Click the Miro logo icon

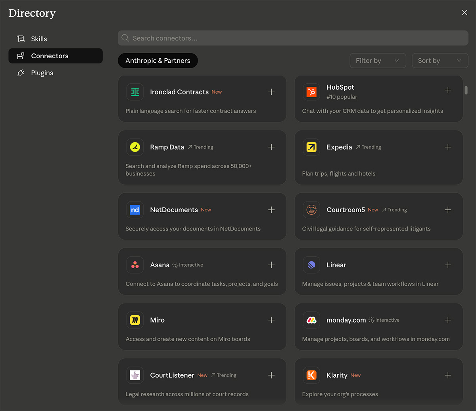pyautogui.click(x=135, y=320)
